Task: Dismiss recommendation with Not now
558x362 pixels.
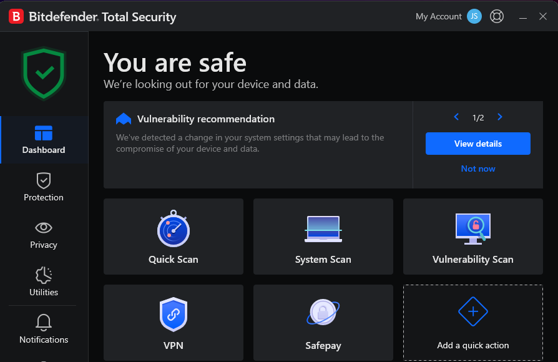Action: click(x=478, y=169)
